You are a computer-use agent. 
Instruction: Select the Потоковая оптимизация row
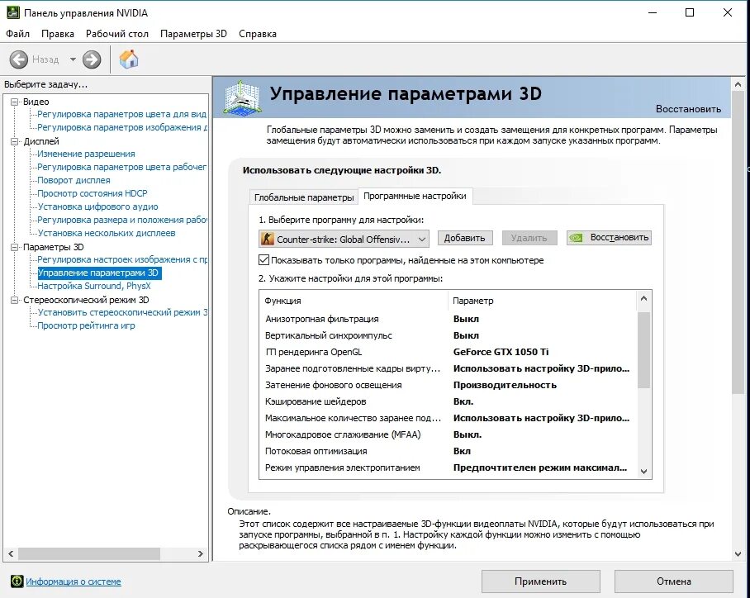pos(449,451)
